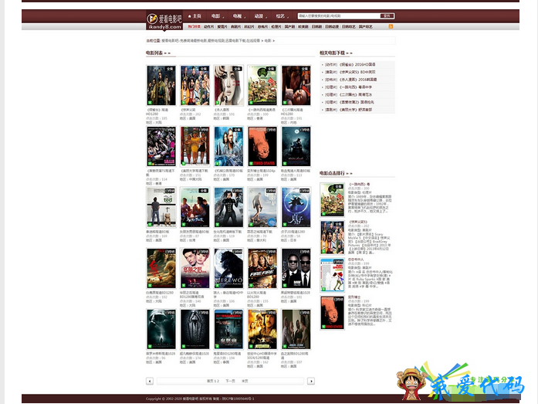Open the upside-down face thumbnail in ranking sidebar
Image resolution: width=538 pixels, height=404 pixels.
pyautogui.click(x=332, y=313)
